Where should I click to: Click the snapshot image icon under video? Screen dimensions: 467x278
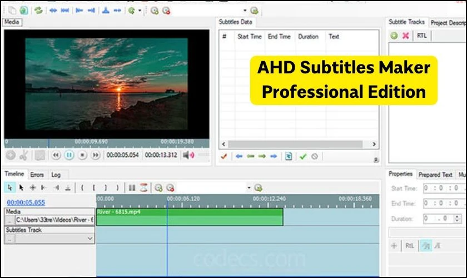[x=40, y=155]
